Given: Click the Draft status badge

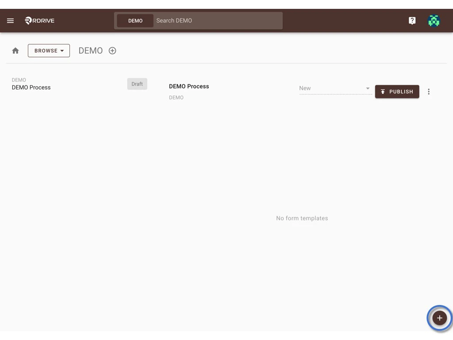Looking at the screenshot, I should tap(137, 84).
